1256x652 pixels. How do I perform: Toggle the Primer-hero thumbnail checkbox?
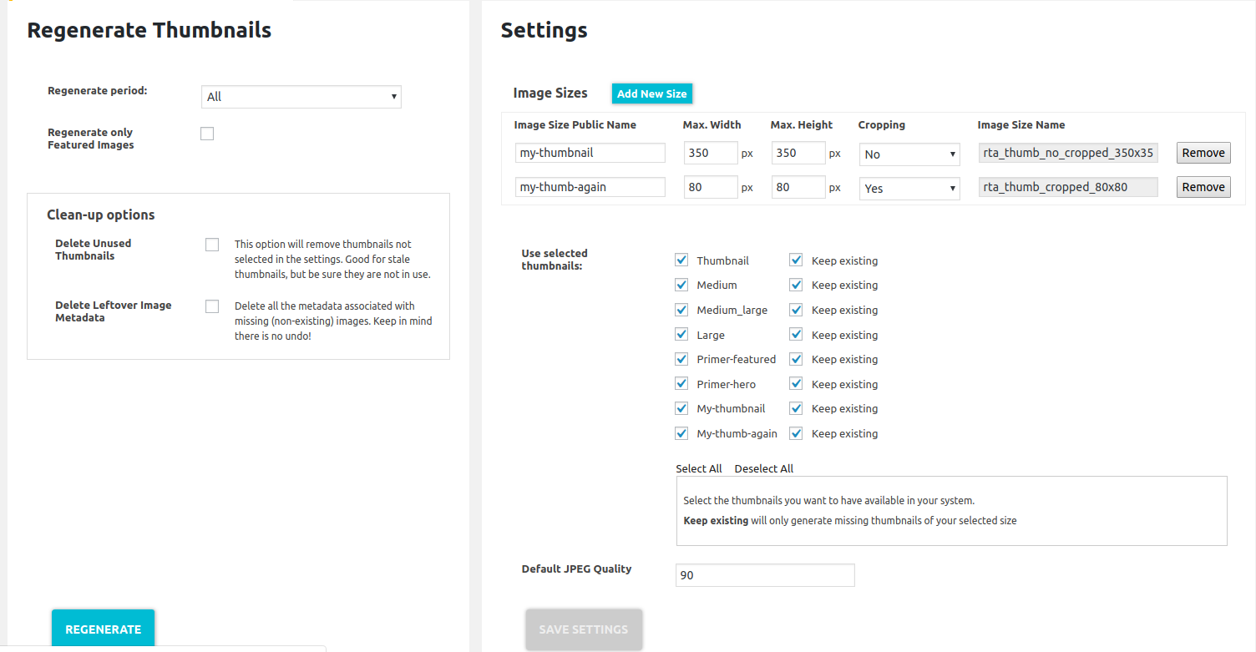[681, 384]
